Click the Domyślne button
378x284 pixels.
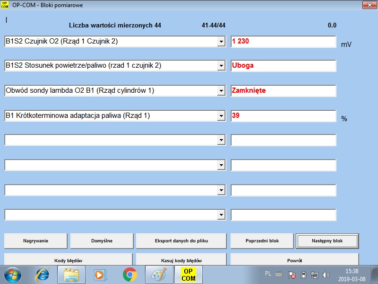tap(102, 241)
